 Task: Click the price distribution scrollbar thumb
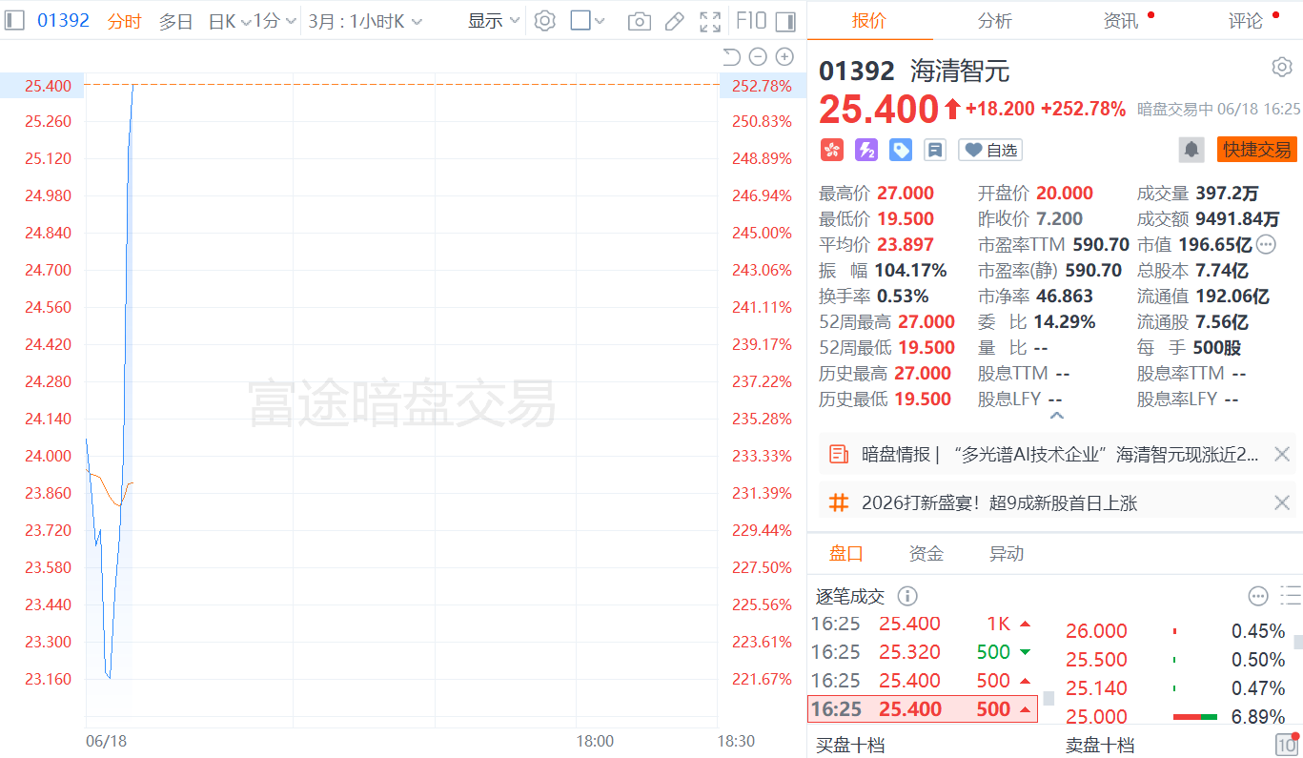pos(1297,641)
